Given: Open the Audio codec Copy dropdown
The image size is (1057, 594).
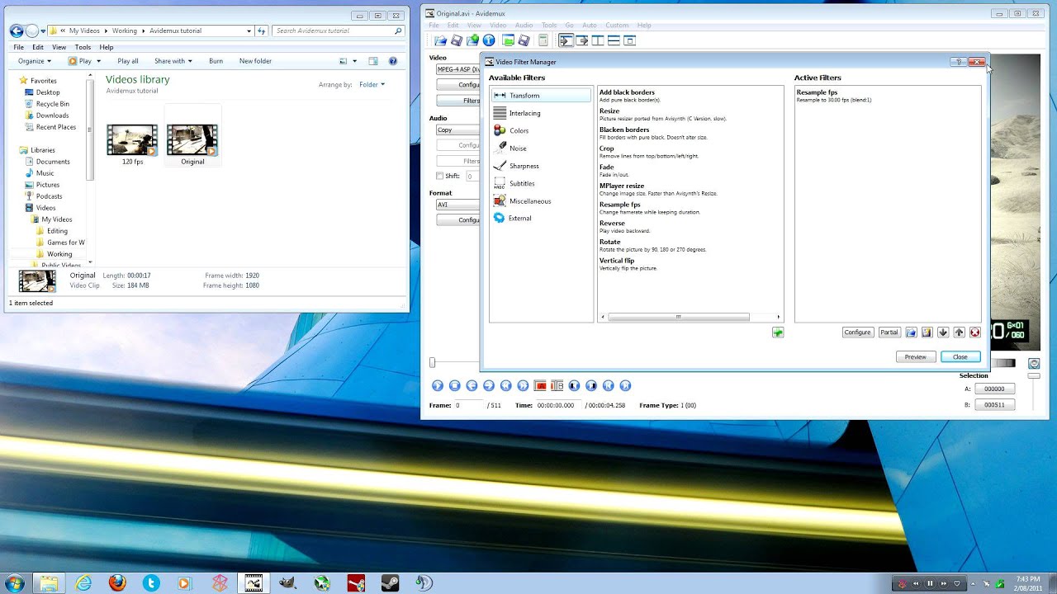Looking at the screenshot, I should click(x=458, y=130).
